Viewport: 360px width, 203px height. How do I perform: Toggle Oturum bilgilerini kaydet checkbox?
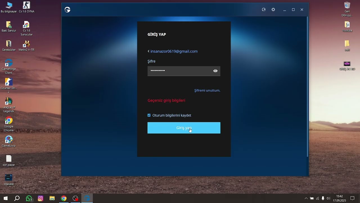[149, 115]
